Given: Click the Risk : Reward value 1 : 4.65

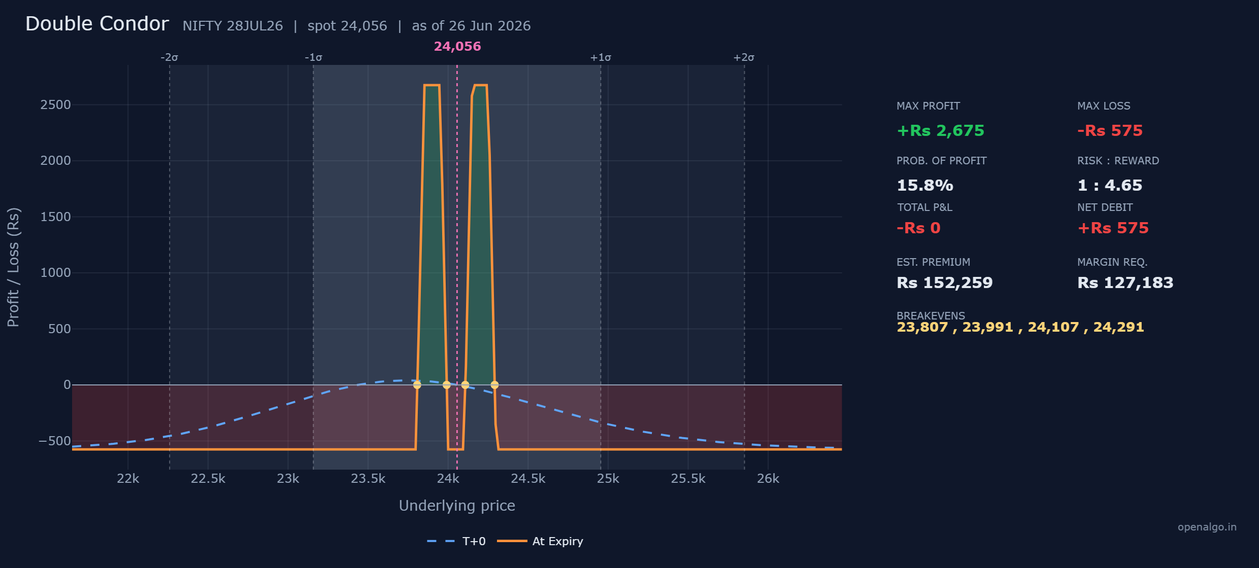Looking at the screenshot, I should coord(1110,185).
